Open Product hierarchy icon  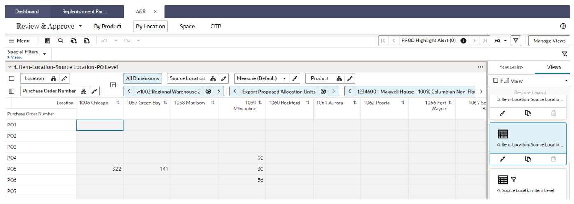click(339, 78)
